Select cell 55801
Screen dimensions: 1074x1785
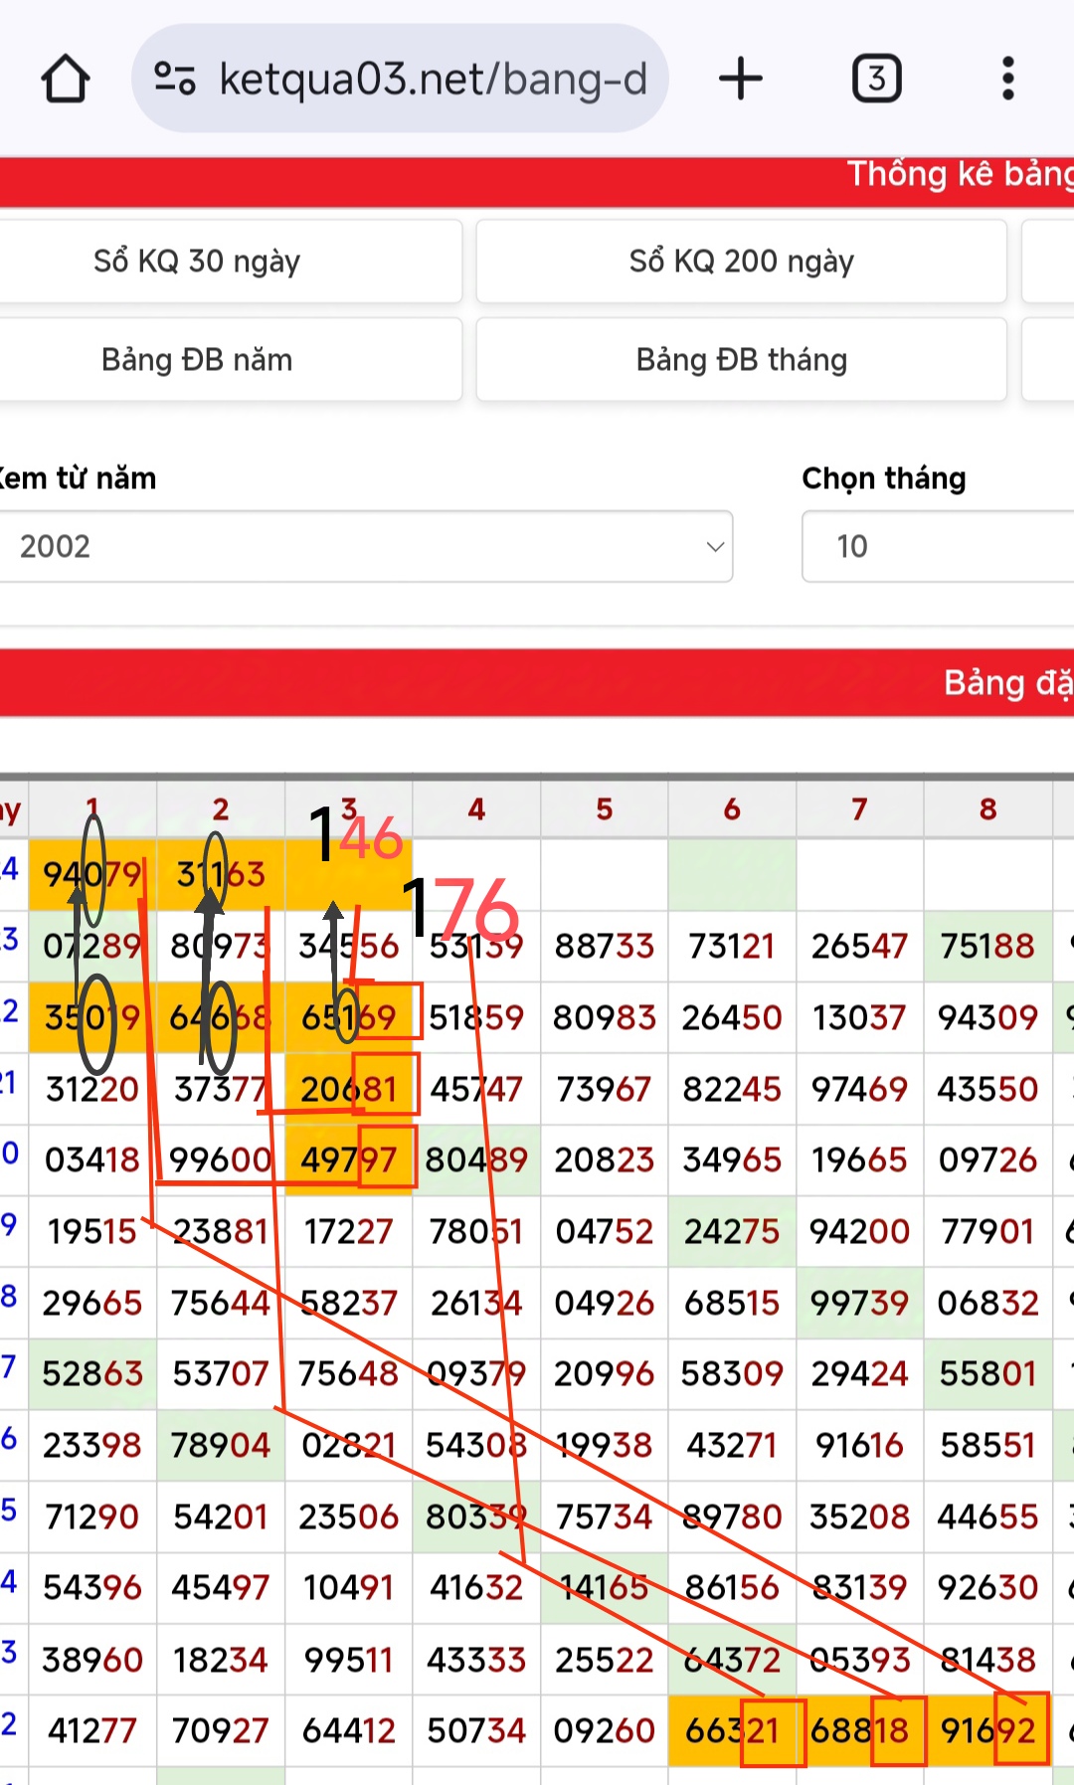coord(987,1373)
